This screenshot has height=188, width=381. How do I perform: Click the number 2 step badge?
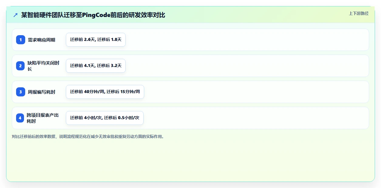coord(20,66)
